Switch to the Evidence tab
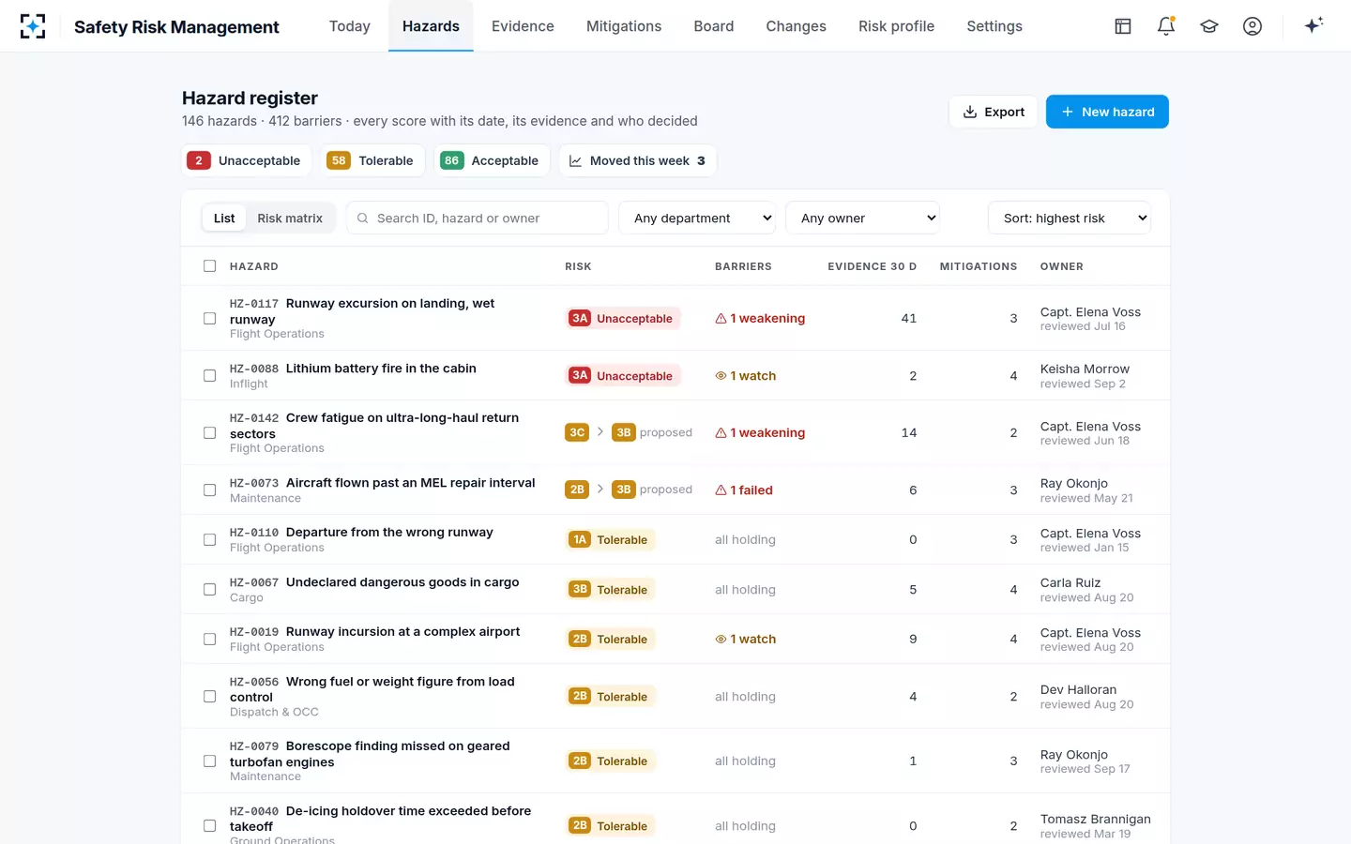 pos(523,26)
